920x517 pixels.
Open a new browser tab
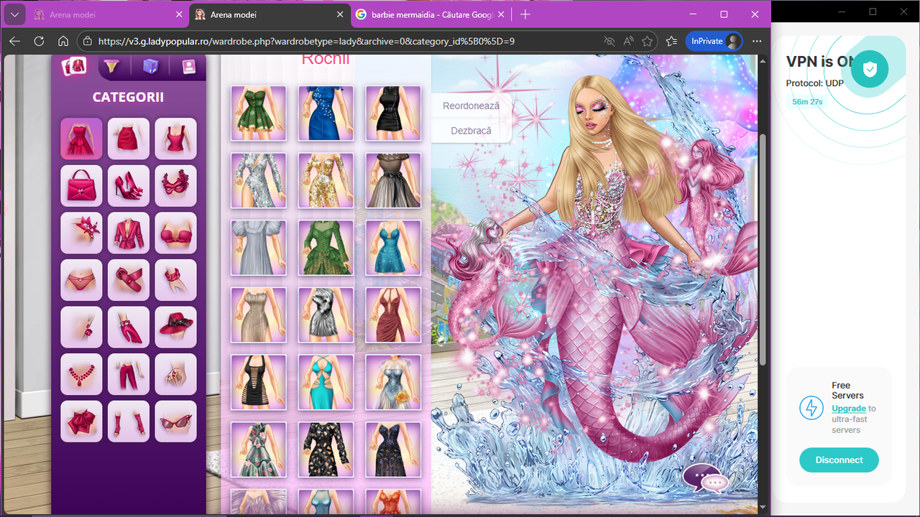(525, 14)
